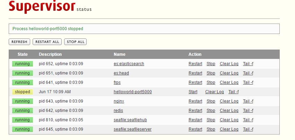Click the Name column header
The width and height of the screenshot is (295, 140).
tap(120, 54)
